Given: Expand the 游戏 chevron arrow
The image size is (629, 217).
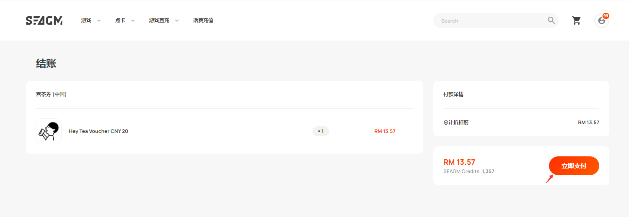Looking at the screenshot, I should tap(99, 20).
